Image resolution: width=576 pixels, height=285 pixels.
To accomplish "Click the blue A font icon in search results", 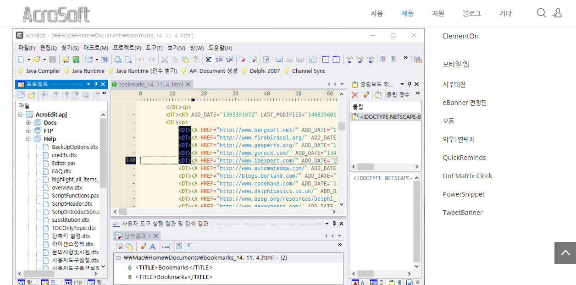I will 153,247.
